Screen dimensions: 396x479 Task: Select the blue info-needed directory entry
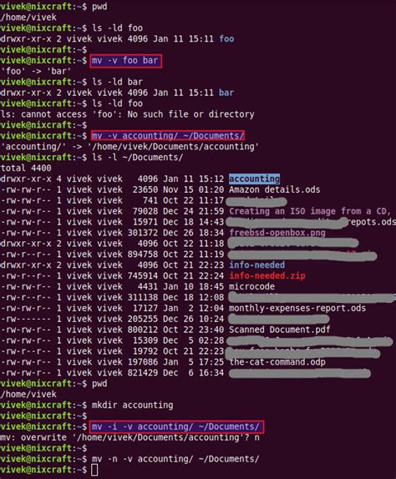pos(256,265)
